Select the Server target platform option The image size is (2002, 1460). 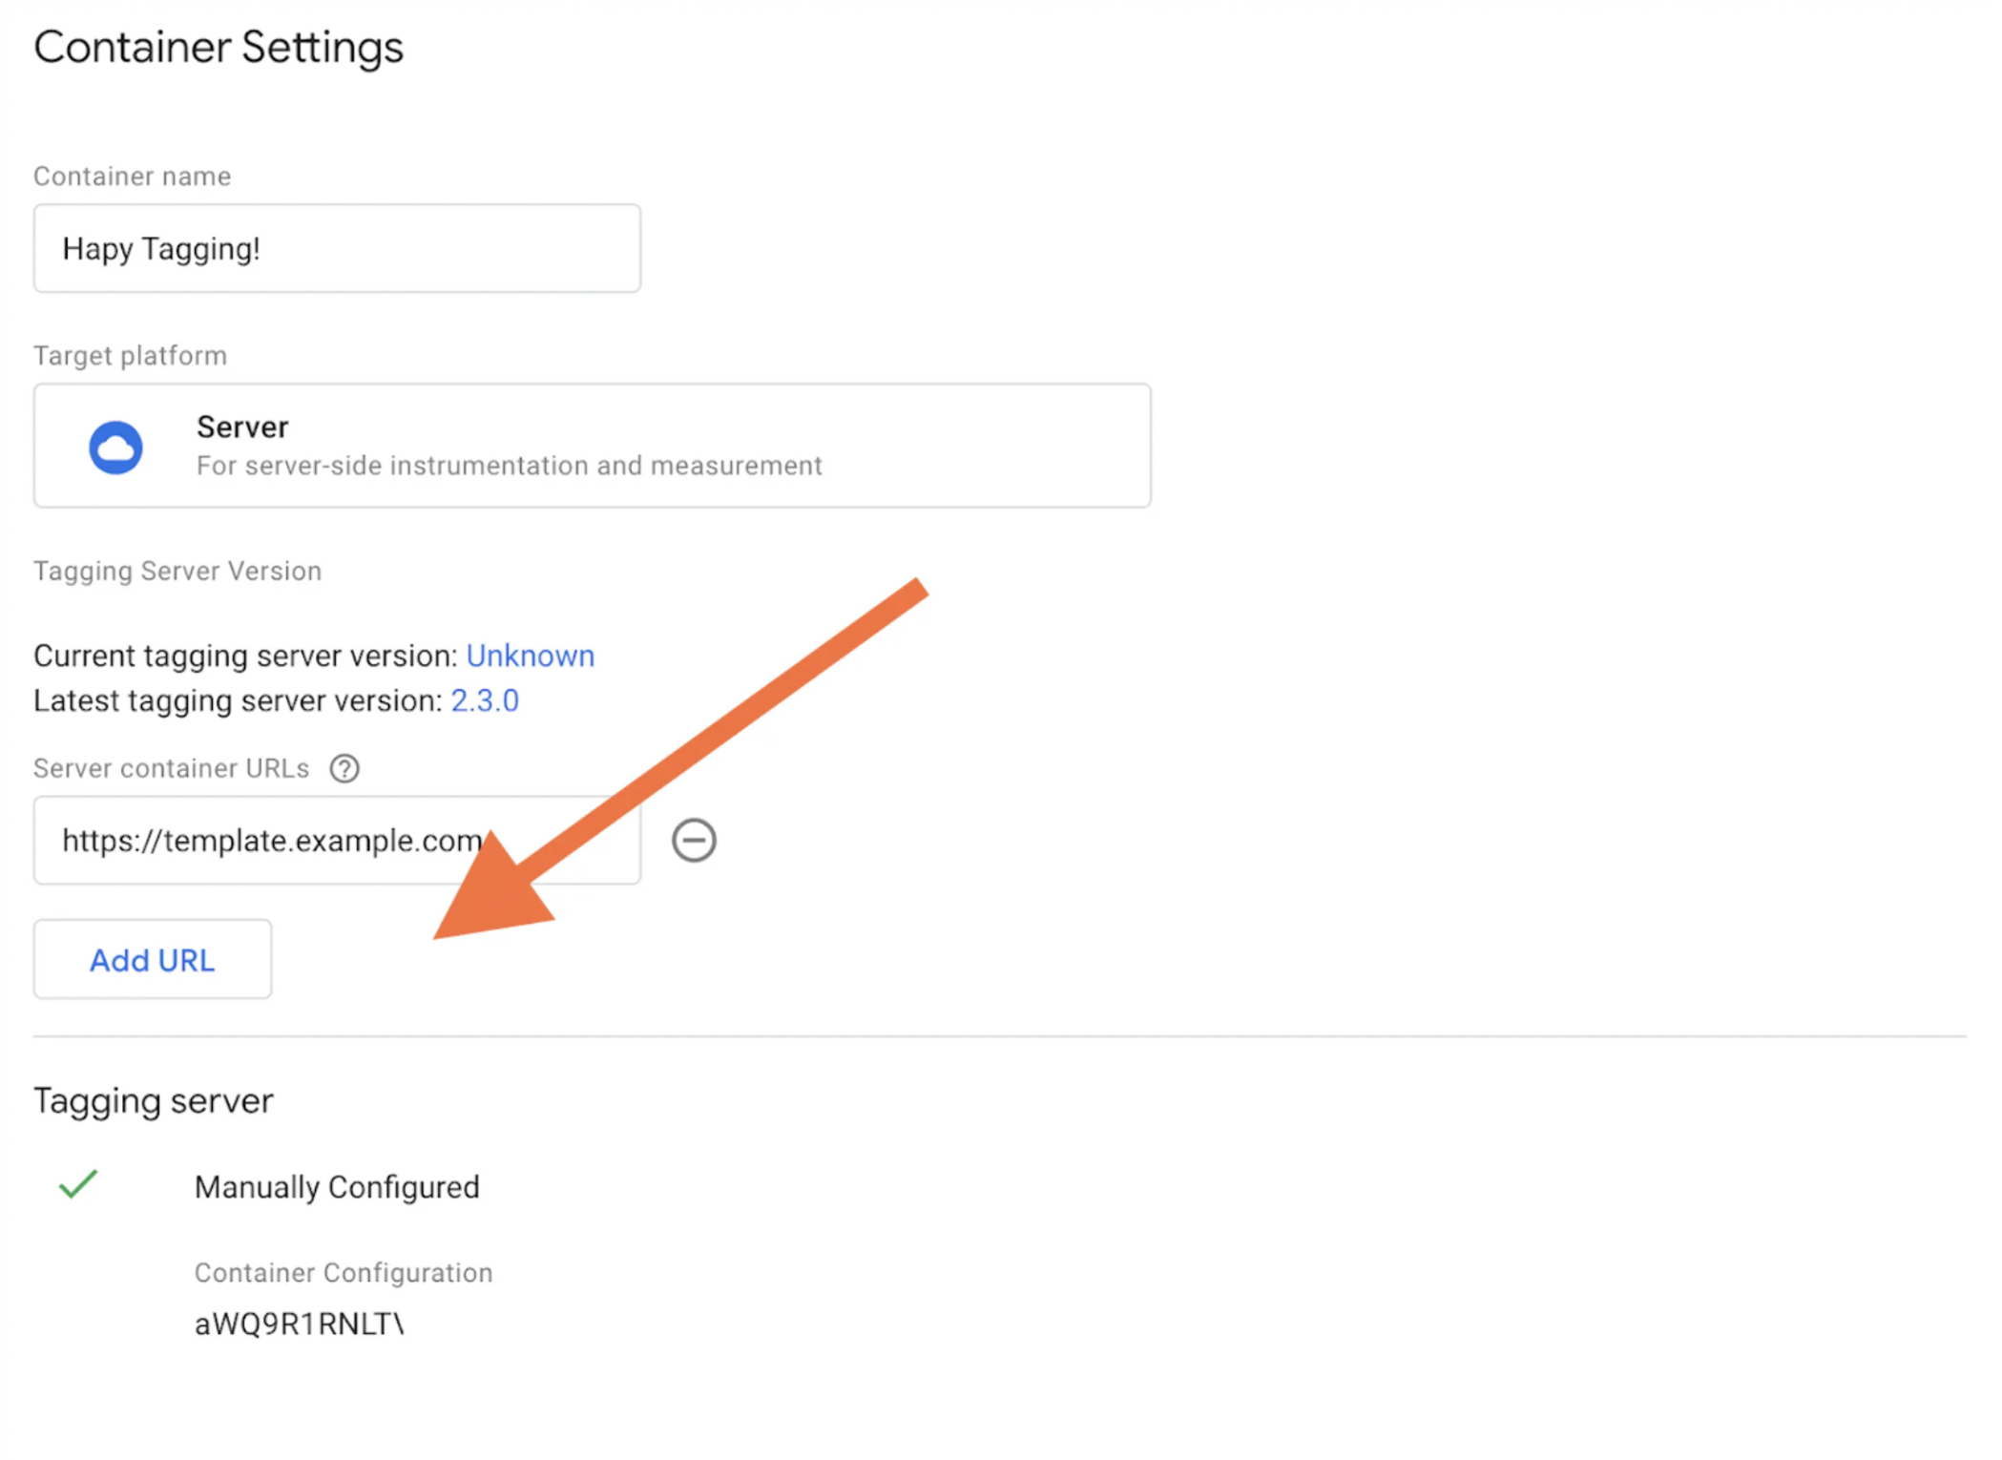(x=592, y=446)
